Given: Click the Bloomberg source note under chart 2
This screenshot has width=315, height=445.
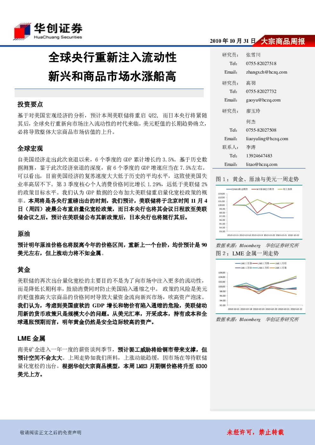Looking at the screenshot, I should [x=257, y=319].
